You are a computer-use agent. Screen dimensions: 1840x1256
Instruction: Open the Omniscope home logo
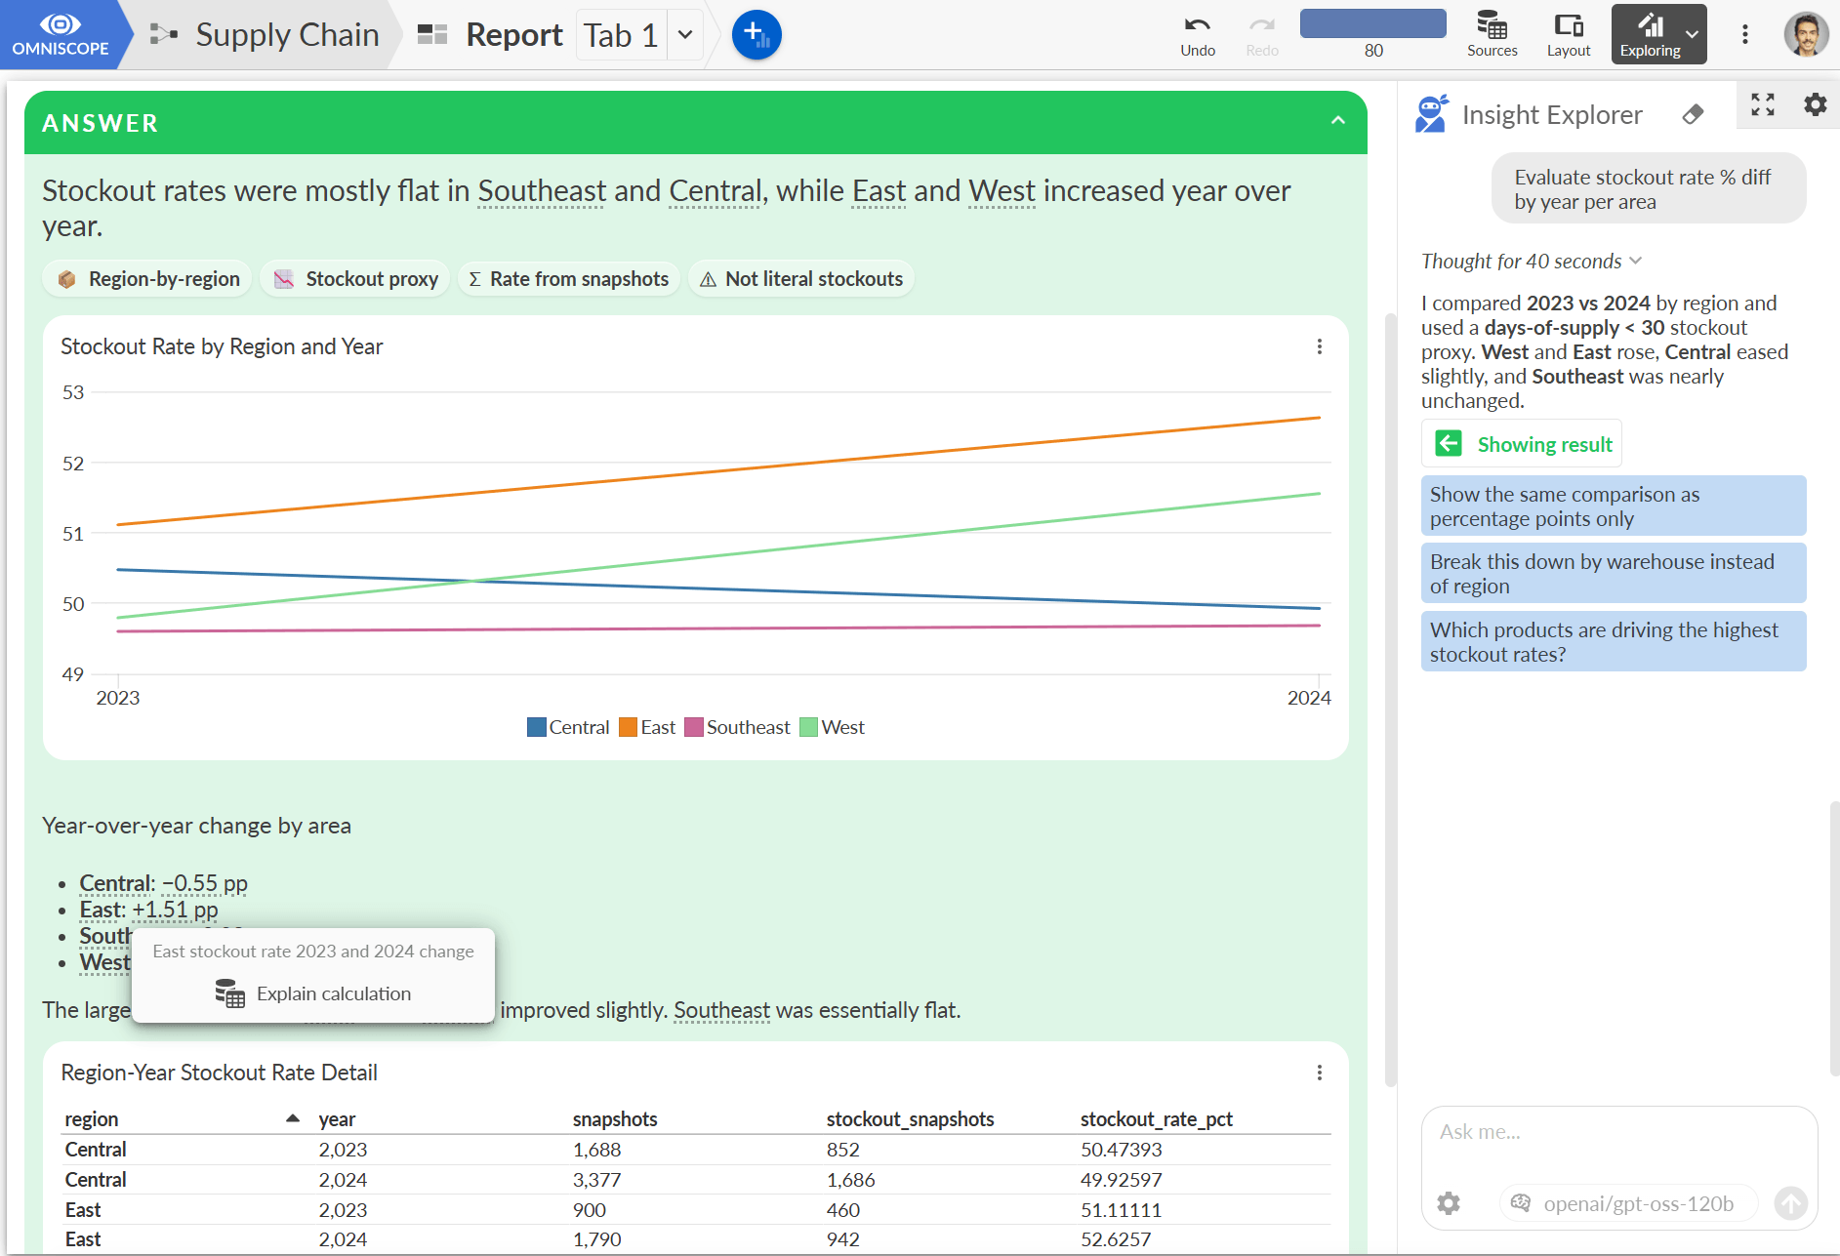click(61, 34)
